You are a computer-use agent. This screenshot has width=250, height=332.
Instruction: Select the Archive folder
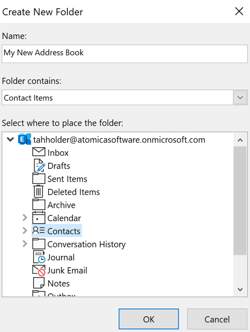click(x=61, y=205)
